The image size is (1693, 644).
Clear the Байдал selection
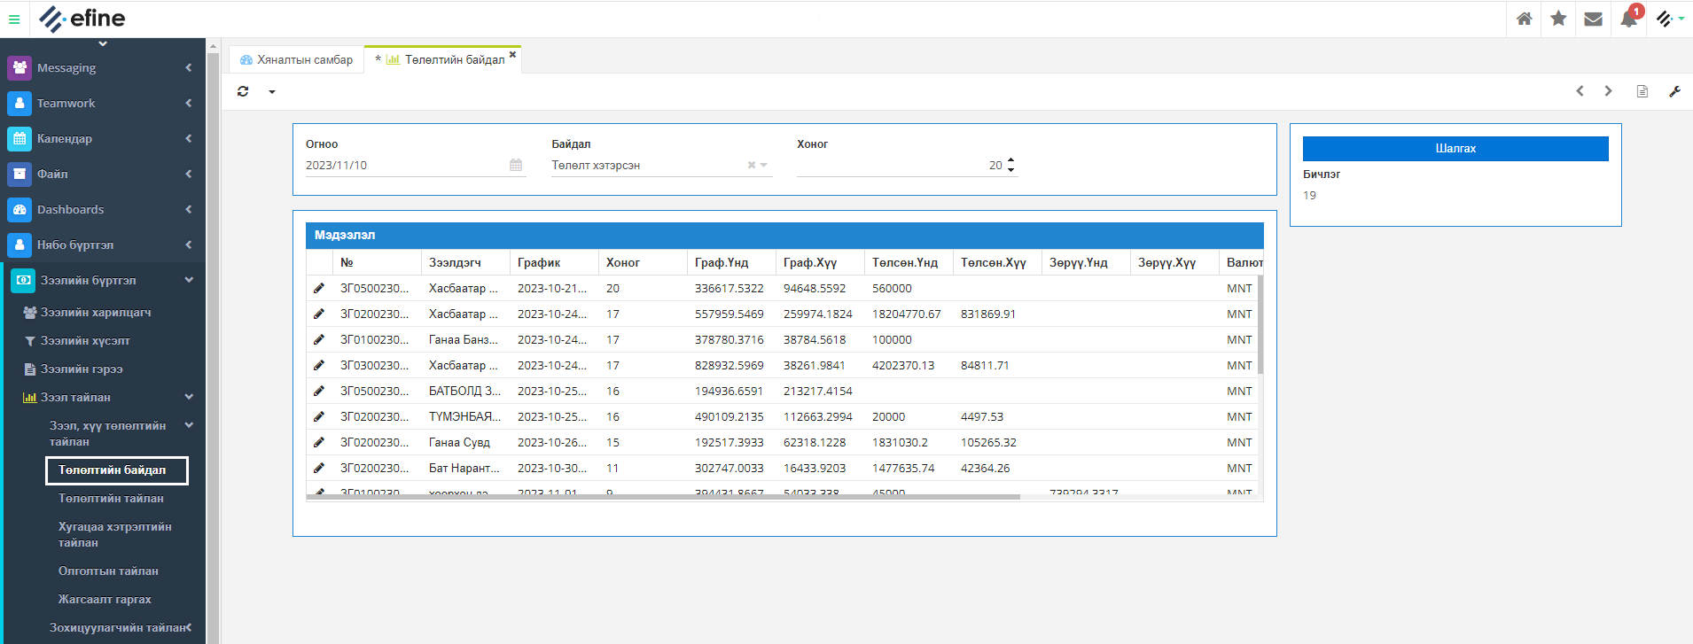pyautogui.click(x=752, y=165)
